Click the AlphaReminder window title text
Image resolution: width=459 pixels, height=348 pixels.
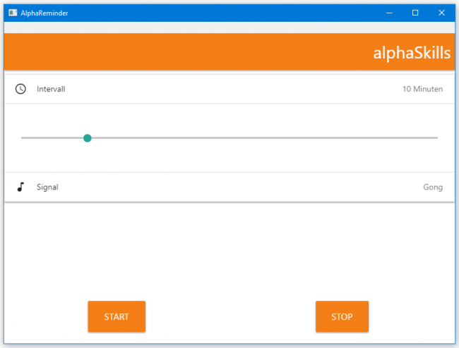point(44,13)
